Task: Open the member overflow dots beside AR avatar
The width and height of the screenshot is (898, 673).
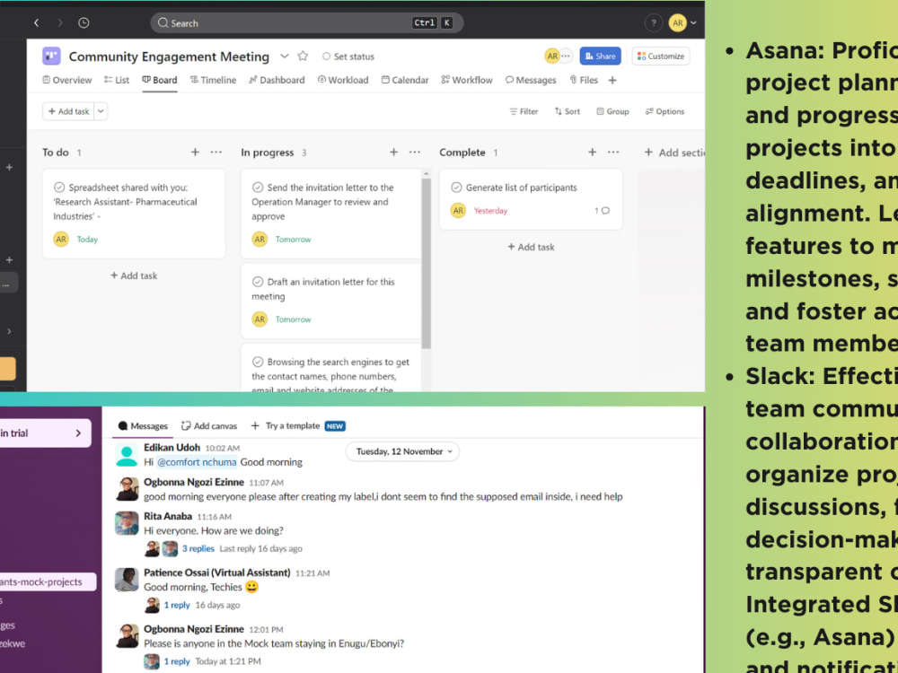Action: (566, 56)
